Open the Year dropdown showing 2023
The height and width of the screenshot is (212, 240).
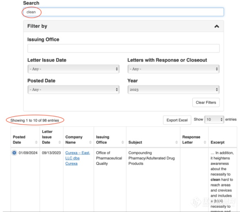pyautogui.click(x=173, y=89)
